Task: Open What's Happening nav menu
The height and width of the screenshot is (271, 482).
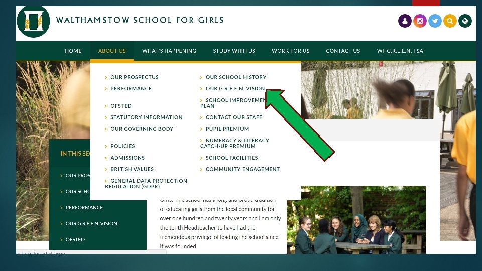Action: (x=169, y=51)
